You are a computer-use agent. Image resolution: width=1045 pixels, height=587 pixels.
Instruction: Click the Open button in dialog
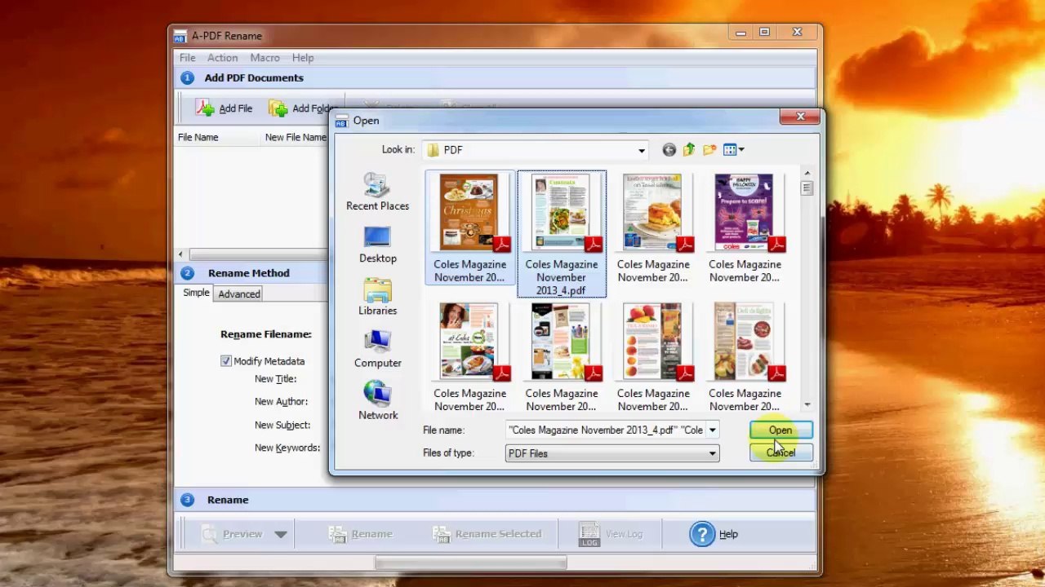[780, 430]
